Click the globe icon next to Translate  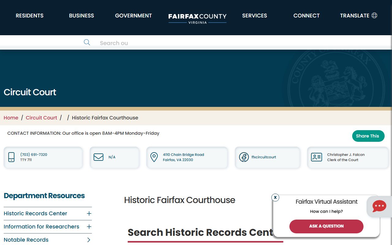tap(374, 15)
